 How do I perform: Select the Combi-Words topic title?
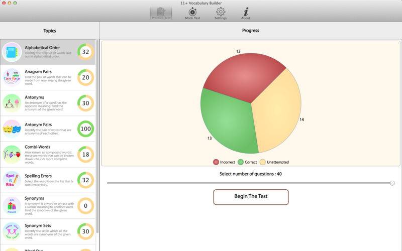pyautogui.click(x=37, y=147)
